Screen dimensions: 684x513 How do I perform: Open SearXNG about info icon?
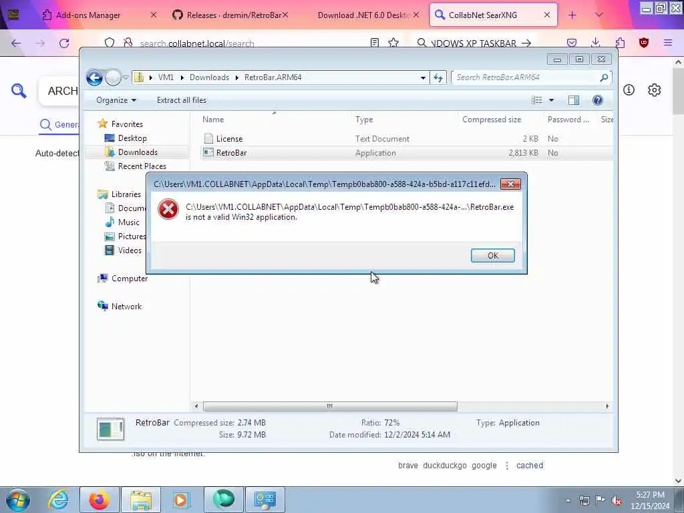pos(629,90)
